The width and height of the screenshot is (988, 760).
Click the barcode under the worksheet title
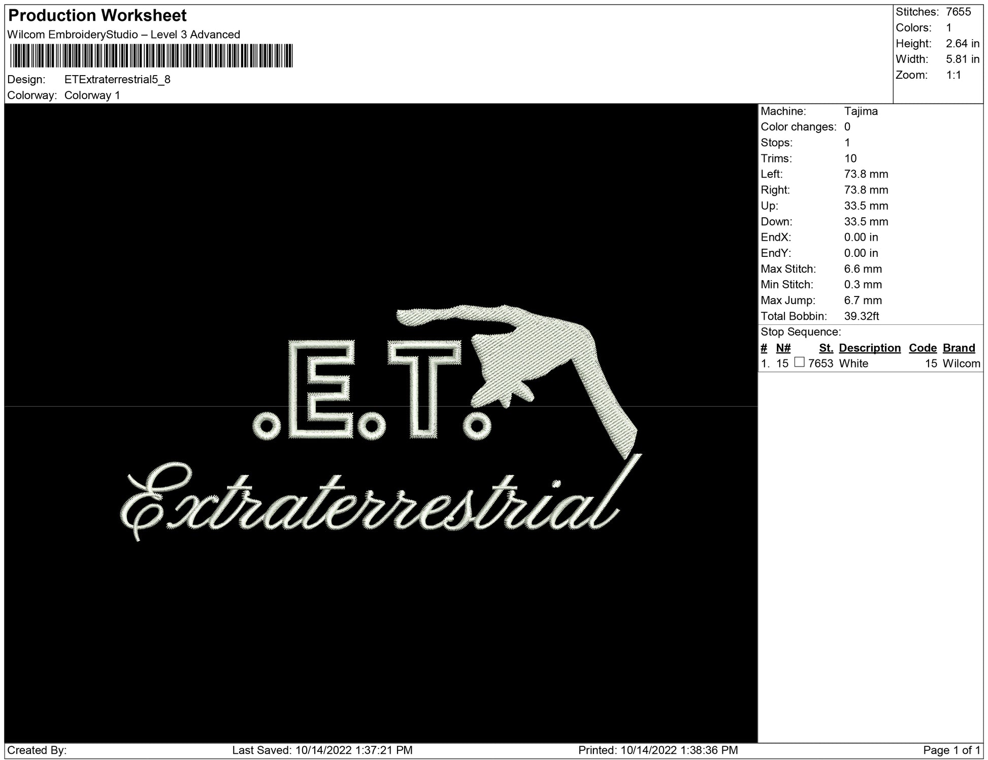pos(151,56)
